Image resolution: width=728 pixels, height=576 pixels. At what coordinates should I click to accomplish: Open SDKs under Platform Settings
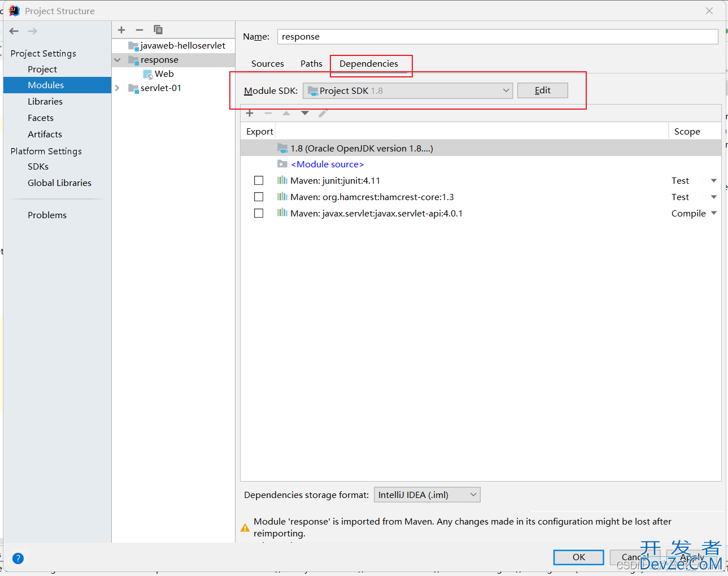(38, 167)
